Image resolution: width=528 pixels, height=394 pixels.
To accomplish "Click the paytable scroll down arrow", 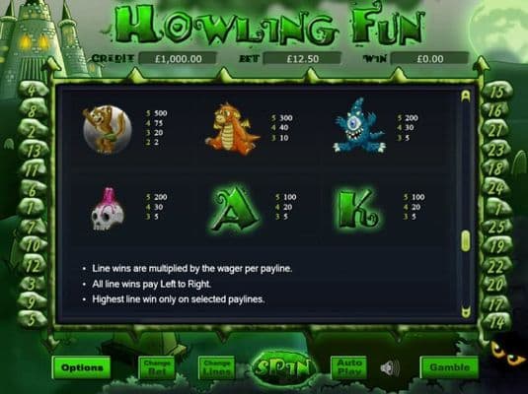I will click(x=466, y=312).
